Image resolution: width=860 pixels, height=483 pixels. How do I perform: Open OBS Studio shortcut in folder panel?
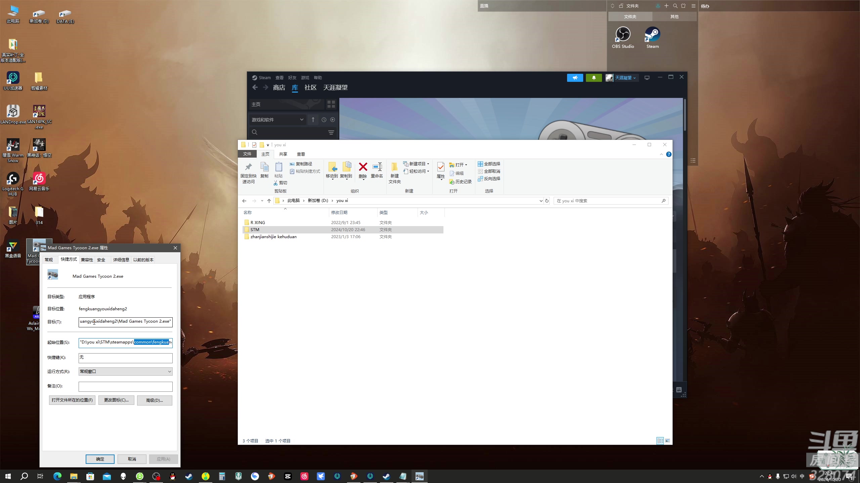[623, 38]
